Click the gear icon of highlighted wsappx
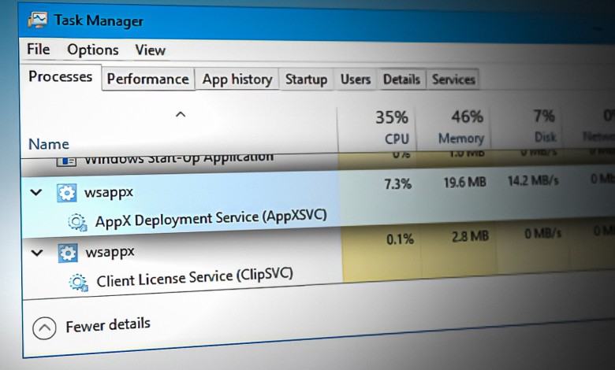This screenshot has width=615, height=370. point(66,193)
